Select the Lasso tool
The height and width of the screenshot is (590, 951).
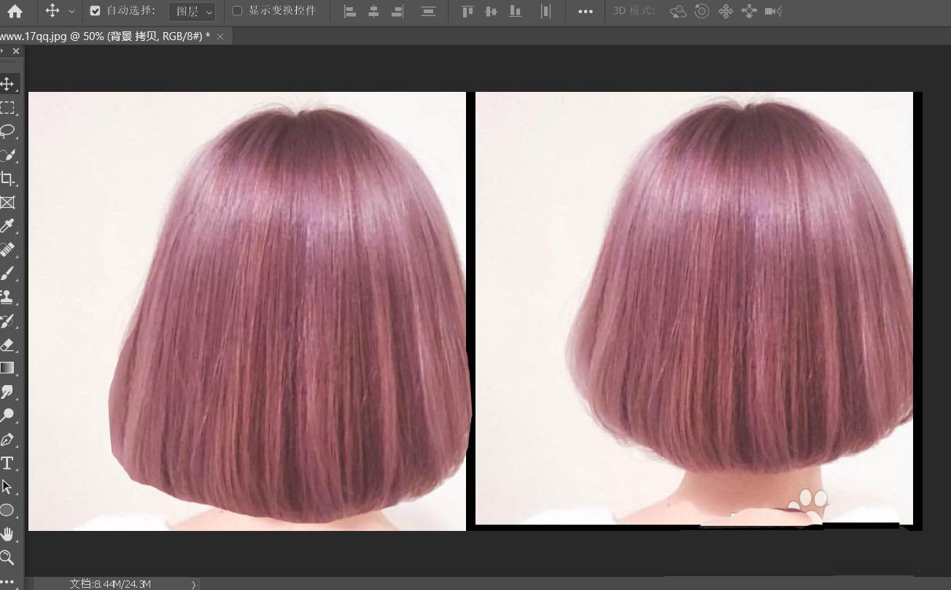pos(7,132)
